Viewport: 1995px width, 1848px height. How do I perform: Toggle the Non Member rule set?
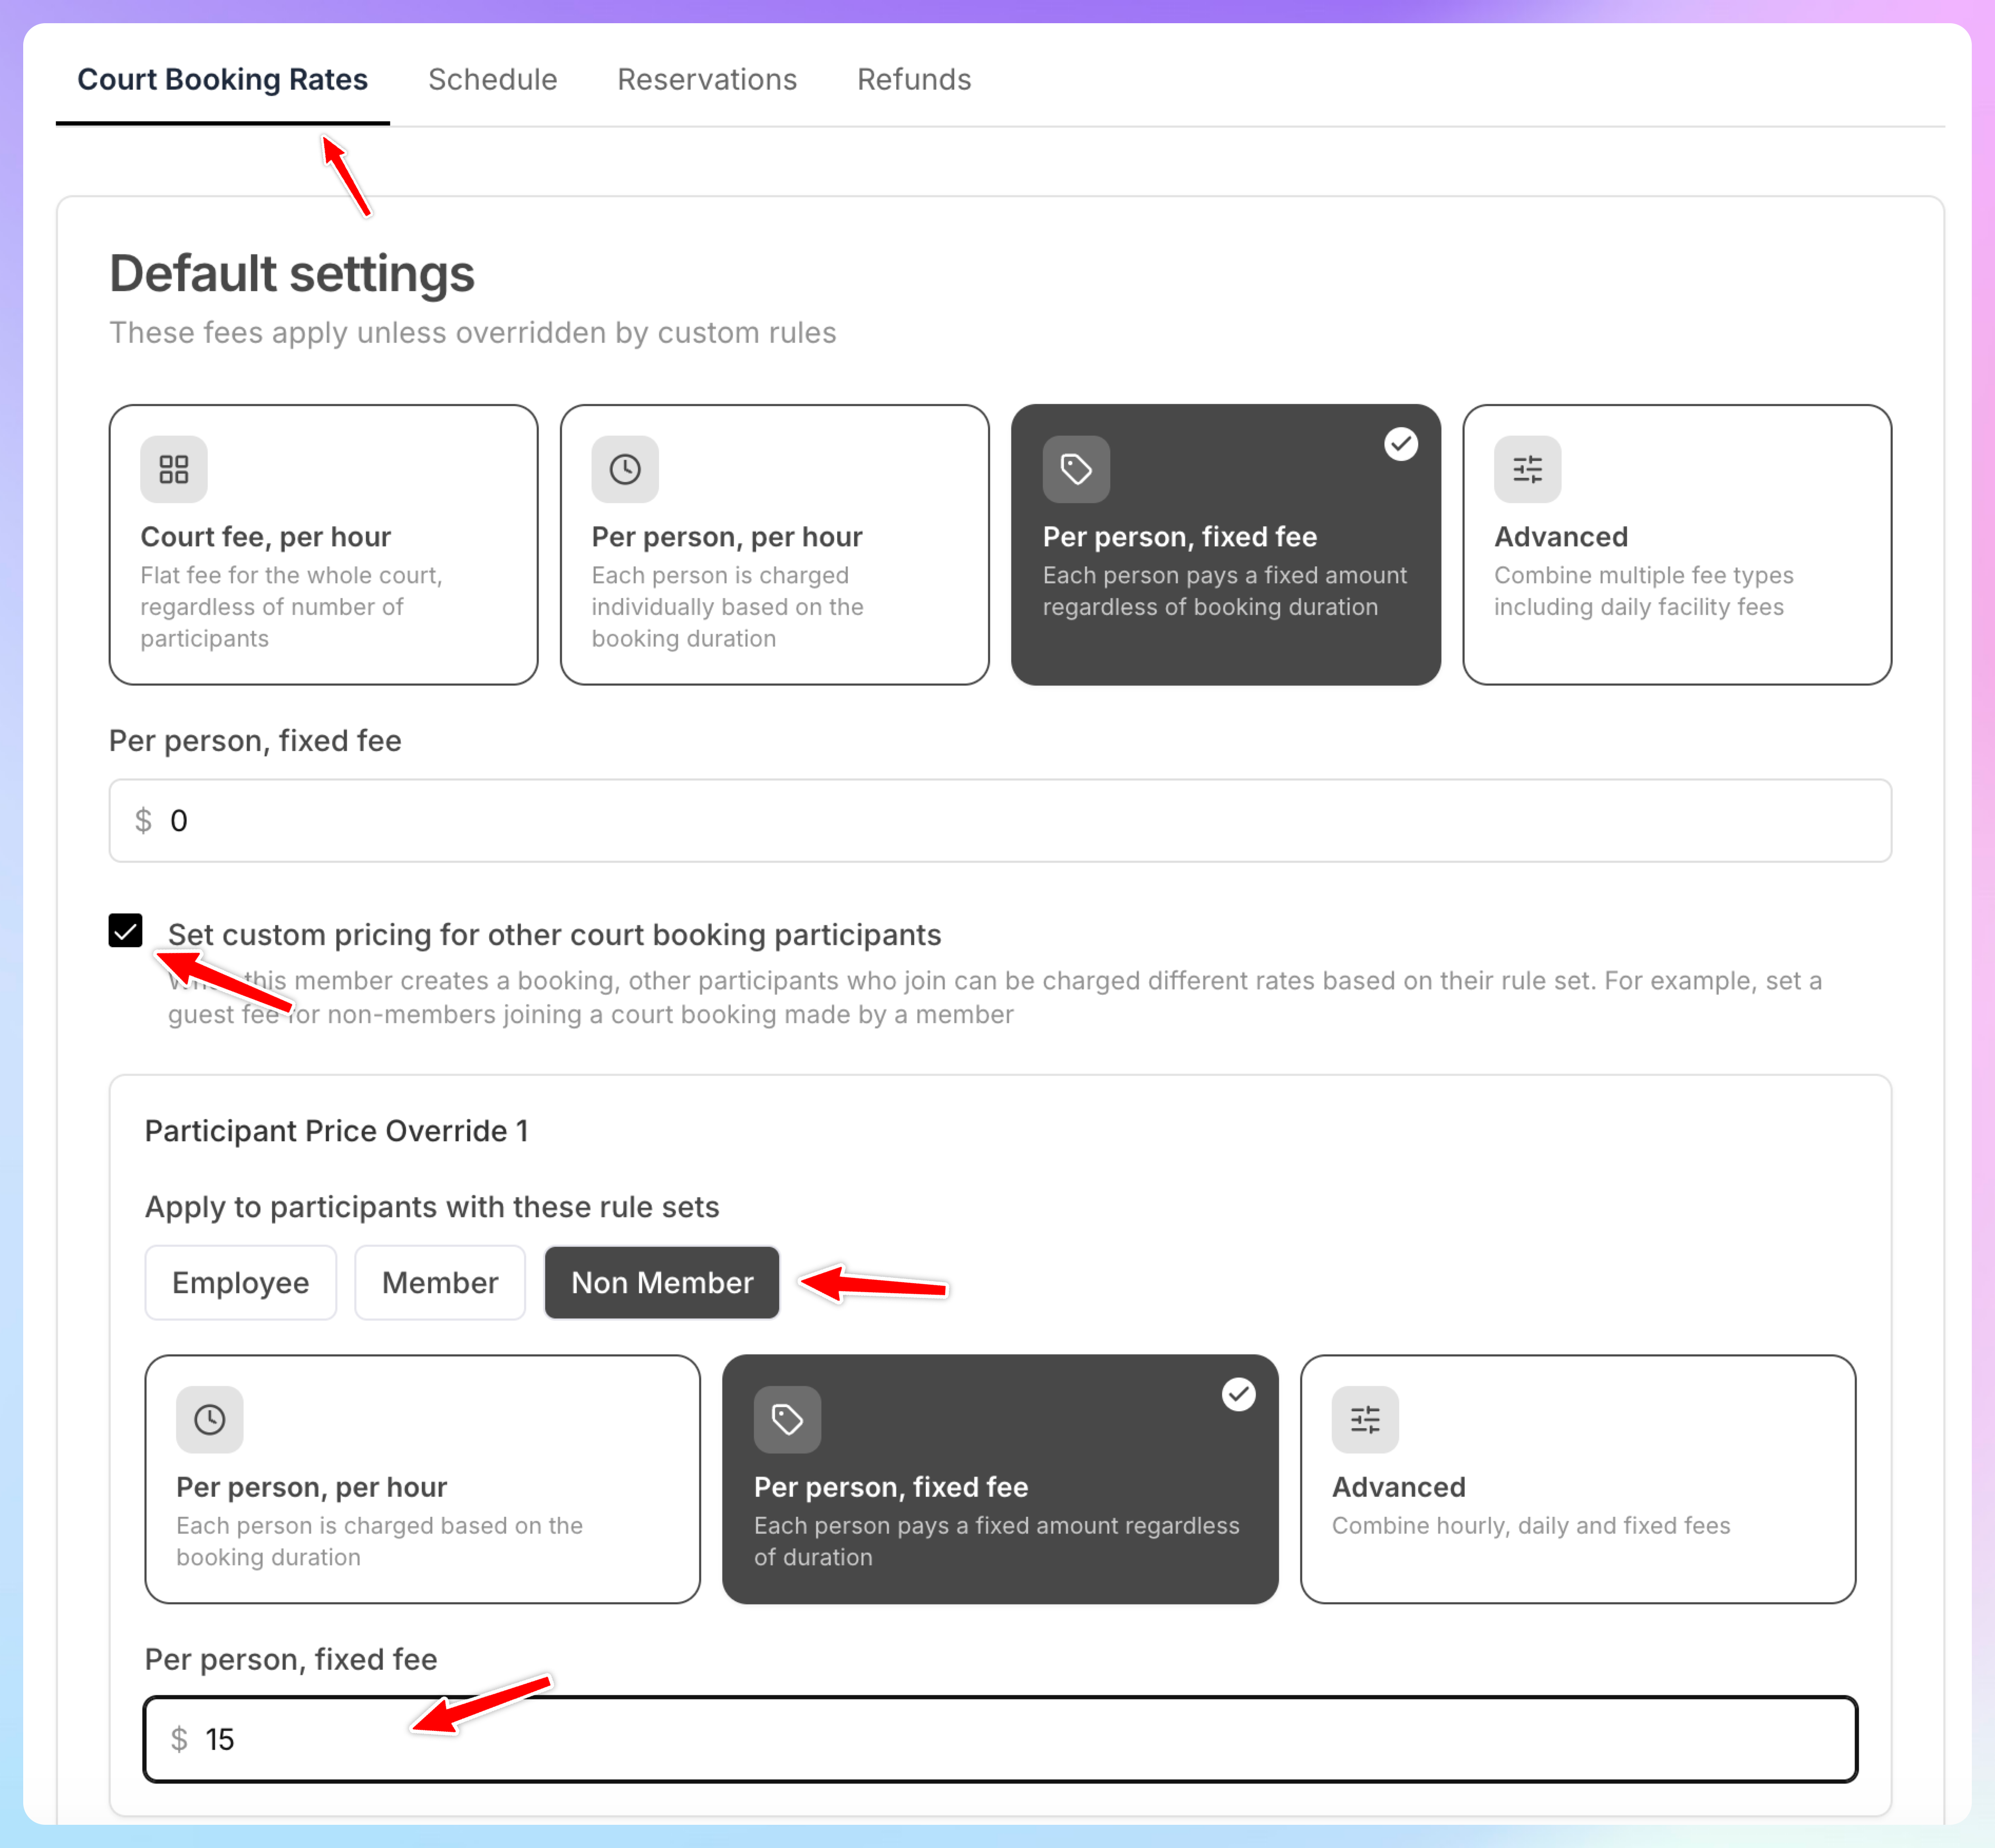point(662,1283)
